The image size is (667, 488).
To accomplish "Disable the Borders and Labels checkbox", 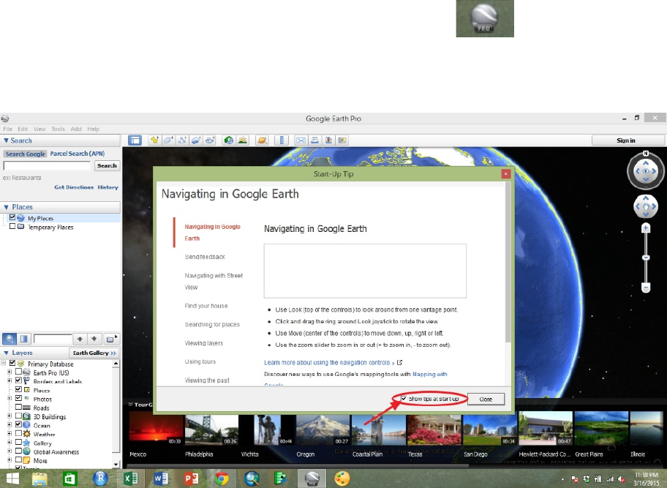I will coord(18,380).
